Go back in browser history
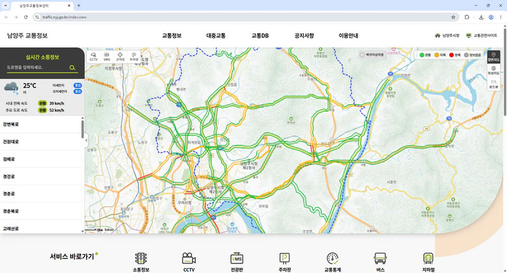Image resolution: width=507 pixels, height=273 pixels. click(x=6, y=17)
